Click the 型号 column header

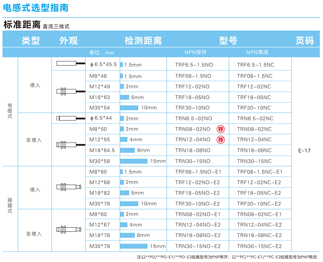click(228, 41)
